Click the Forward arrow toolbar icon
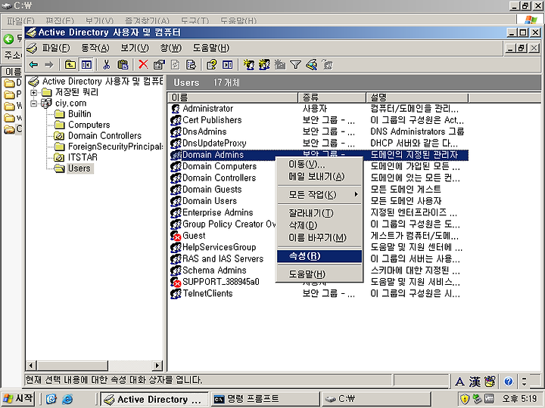The image size is (545, 408). click(49, 64)
